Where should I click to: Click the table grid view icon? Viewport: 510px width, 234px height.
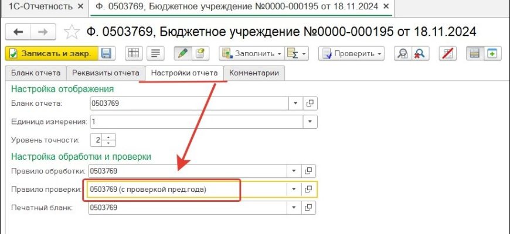pos(134,53)
